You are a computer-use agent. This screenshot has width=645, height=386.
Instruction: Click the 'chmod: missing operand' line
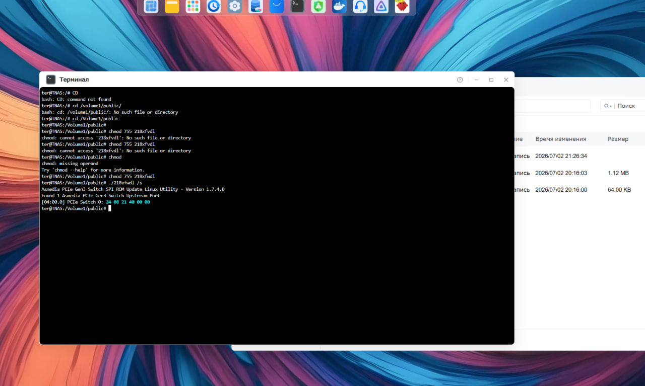click(x=70, y=164)
